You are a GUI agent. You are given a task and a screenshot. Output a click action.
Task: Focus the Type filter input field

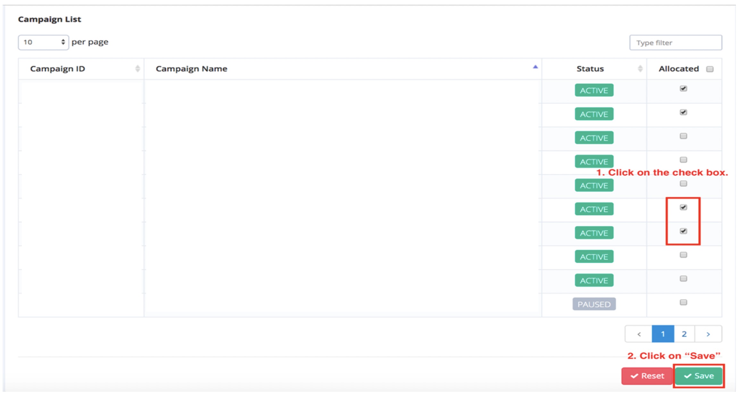[x=675, y=43]
